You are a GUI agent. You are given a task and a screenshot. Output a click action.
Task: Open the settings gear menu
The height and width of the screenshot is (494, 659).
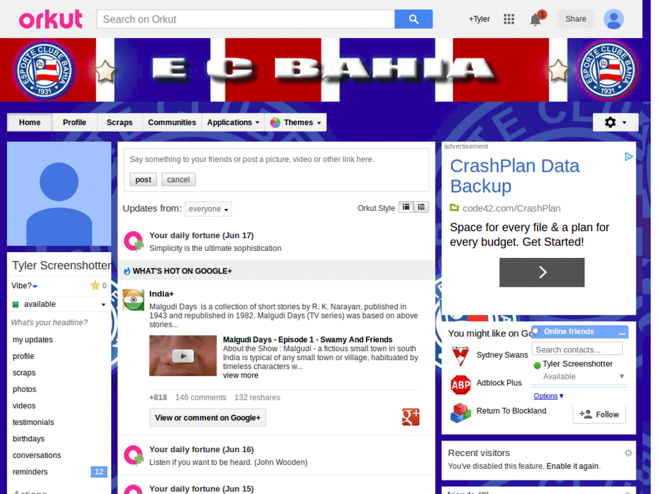click(615, 122)
